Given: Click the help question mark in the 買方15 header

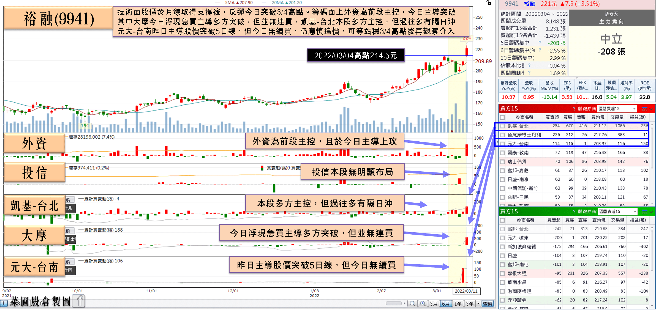Looking at the screenshot, I should pyautogui.click(x=574, y=109).
